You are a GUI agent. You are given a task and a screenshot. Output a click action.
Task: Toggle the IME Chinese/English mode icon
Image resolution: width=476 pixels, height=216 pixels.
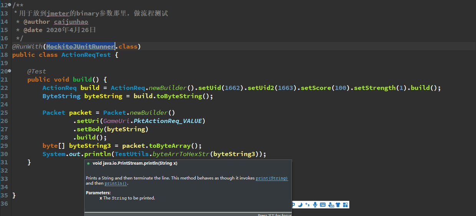tap(294, 205)
